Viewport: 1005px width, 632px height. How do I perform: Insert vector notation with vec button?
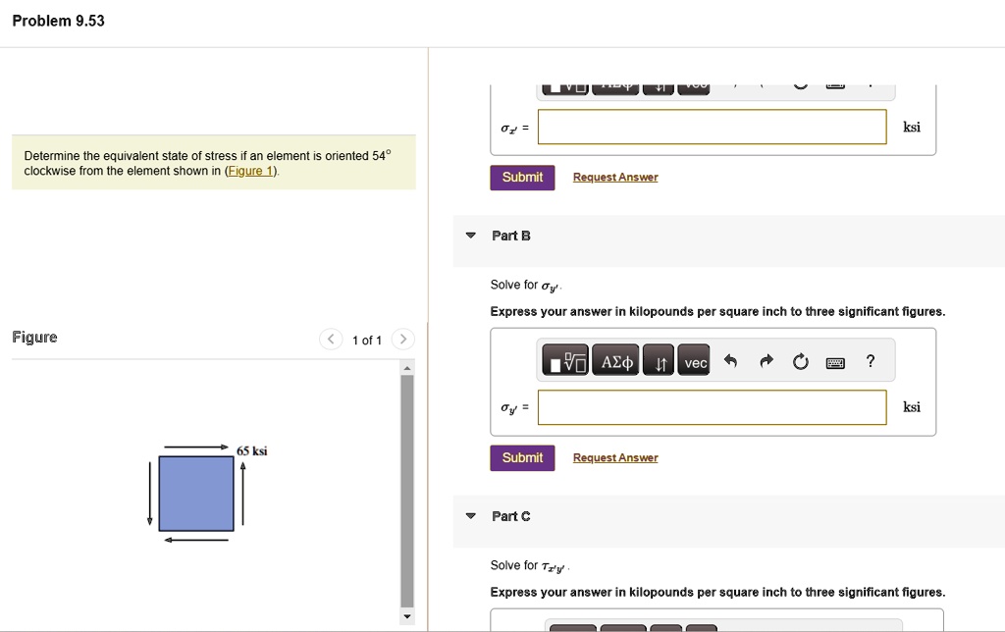click(x=696, y=363)
